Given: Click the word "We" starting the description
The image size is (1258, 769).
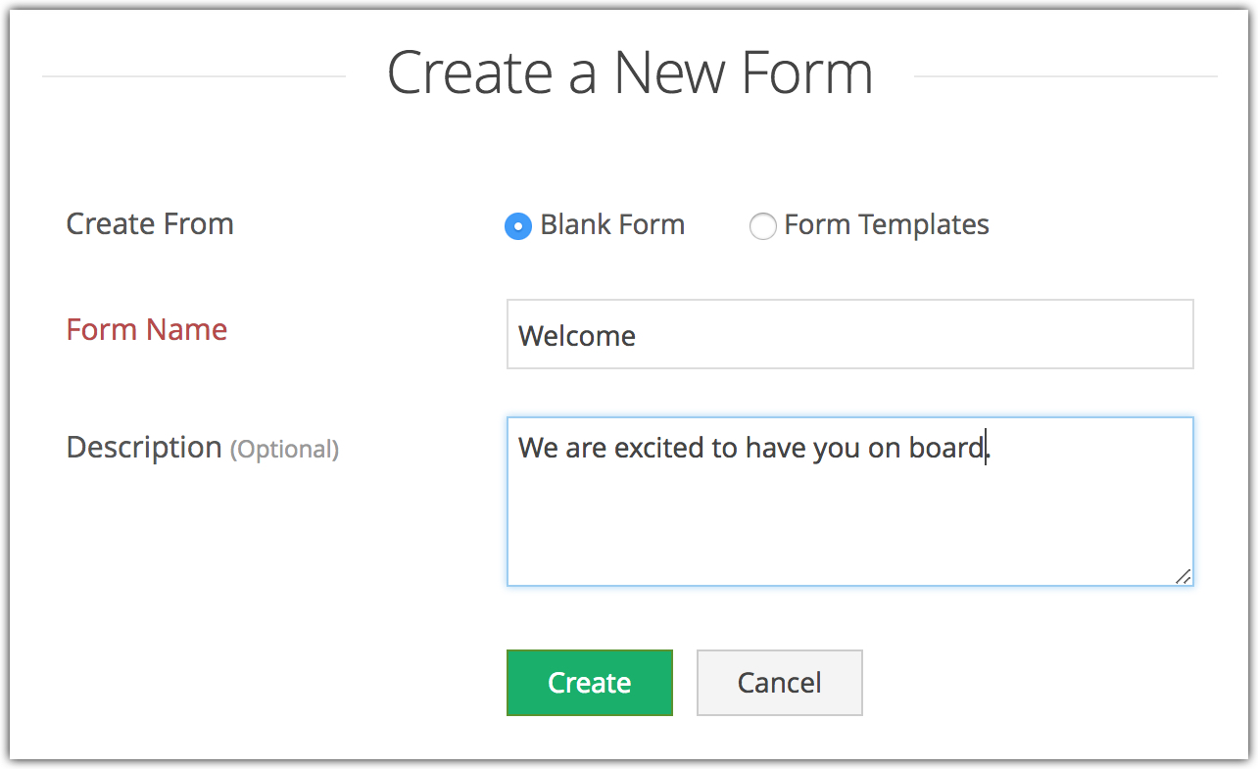Looking at the screenshot, I should point(538,448).
